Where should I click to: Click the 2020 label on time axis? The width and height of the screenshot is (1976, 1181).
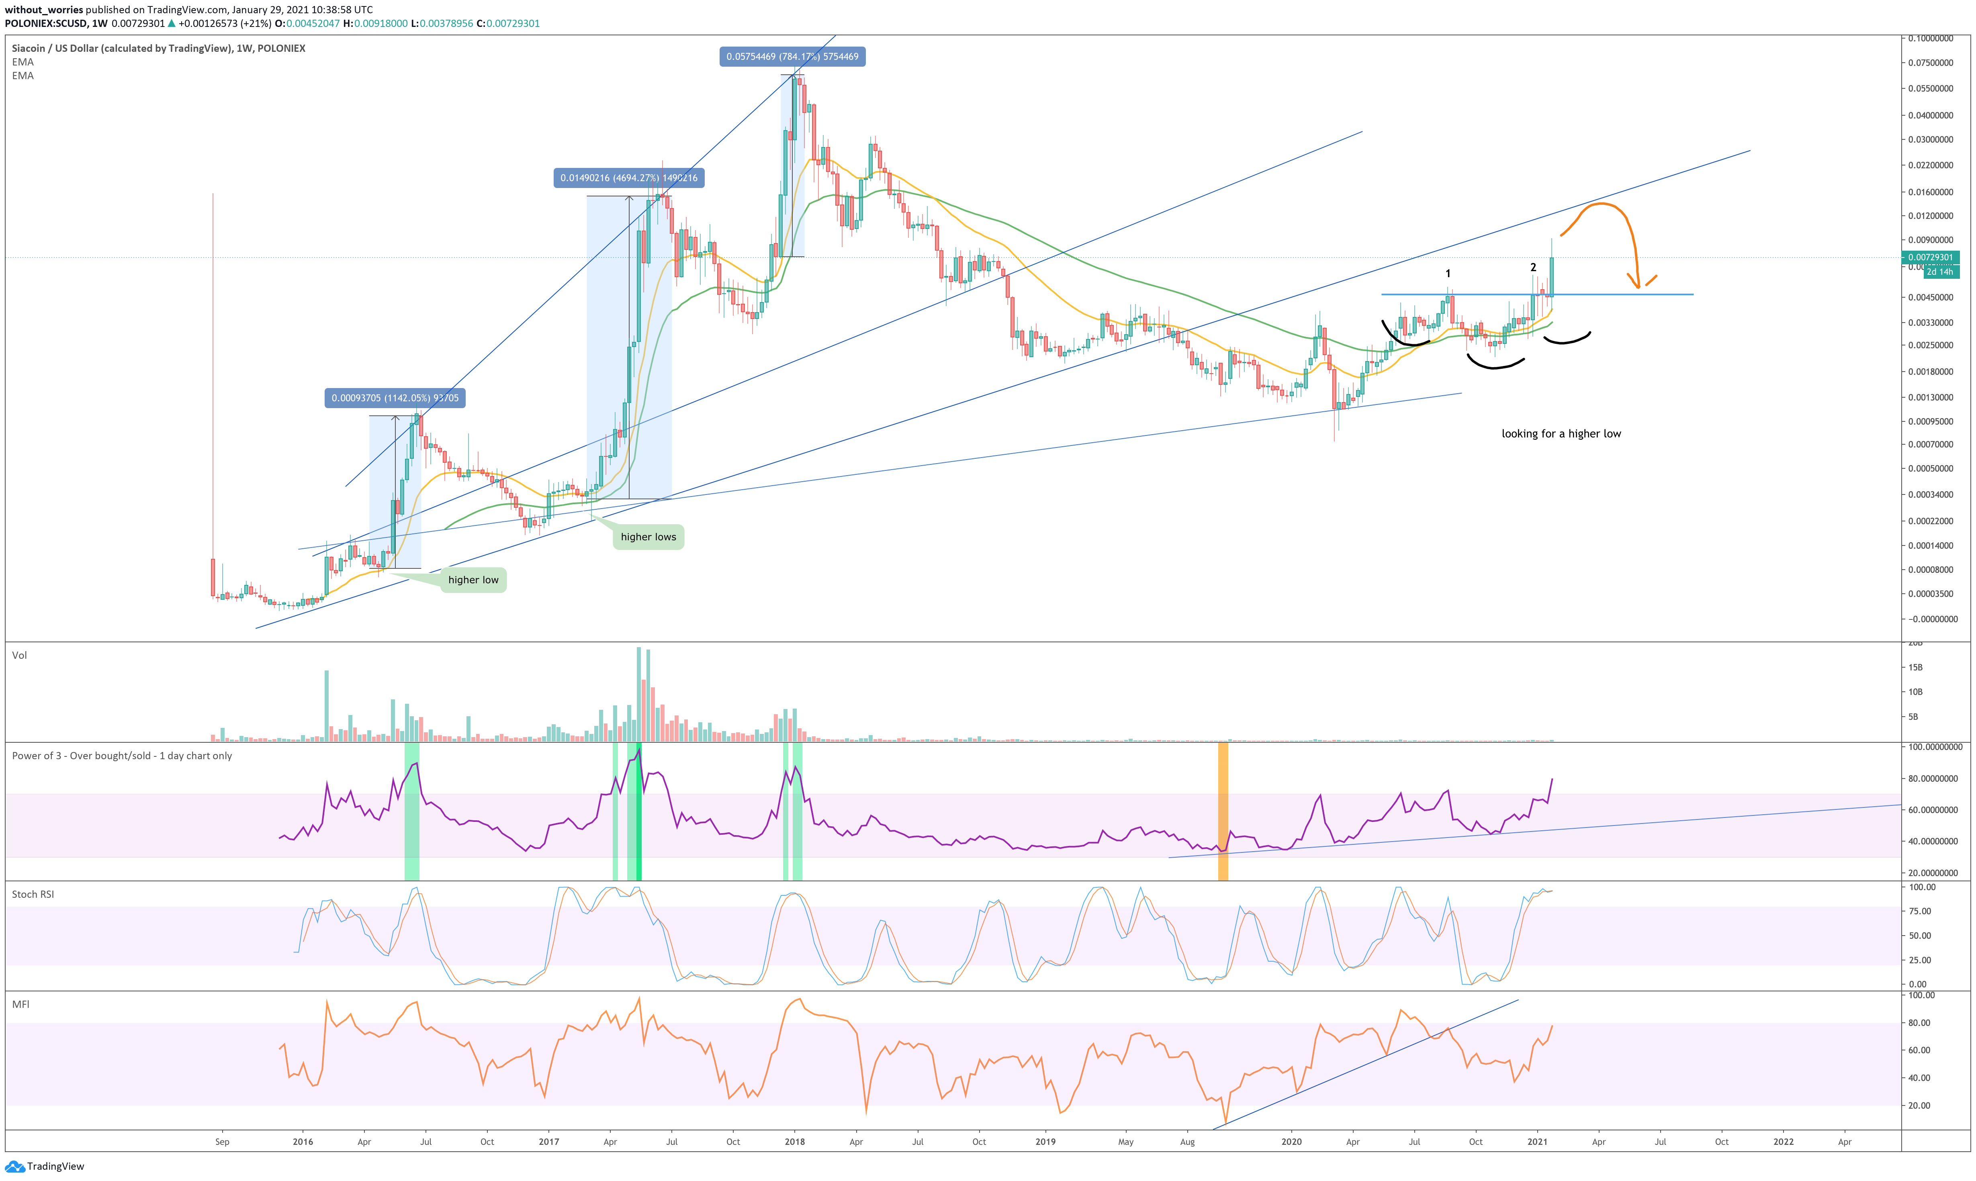point(1291,1142)
